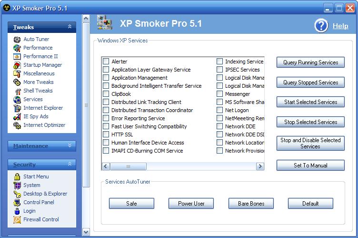
Task: Click the Shell Tweaks tools icon
Action: tap(18, 91)
